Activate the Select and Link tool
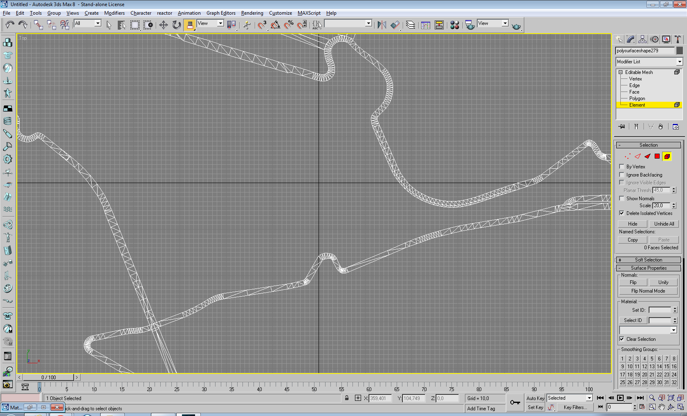The height and width of the screenshot is (416, 687). pos(38,25)
